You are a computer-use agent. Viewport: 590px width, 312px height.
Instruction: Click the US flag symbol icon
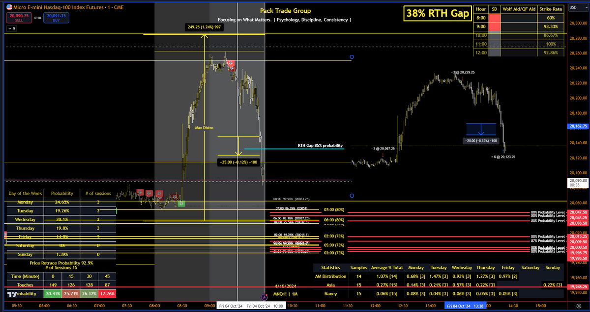(9, 6)
